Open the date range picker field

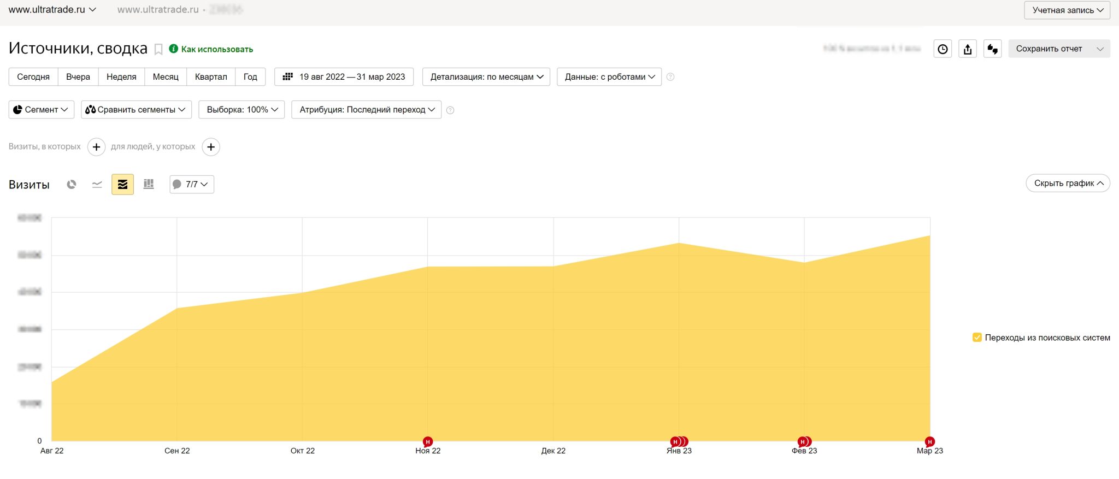click(x=344, y=77)
